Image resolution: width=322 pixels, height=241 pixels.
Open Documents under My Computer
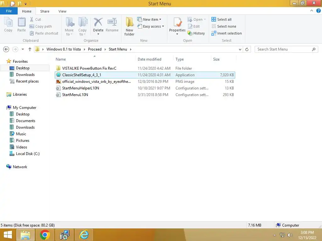[25, 121]
